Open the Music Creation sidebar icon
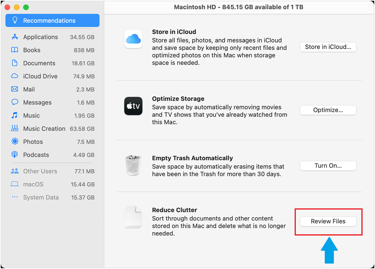375x269 pixels. (15, 128)
